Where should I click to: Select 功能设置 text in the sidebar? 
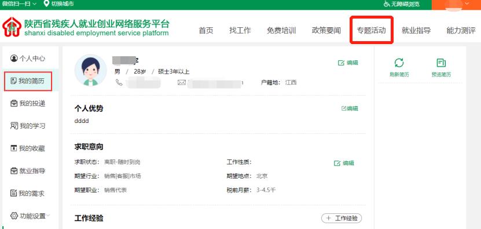click(32, 216)
